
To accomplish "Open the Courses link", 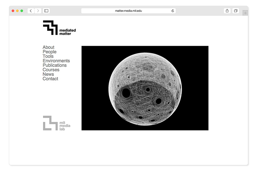I will [x=51, y=70].
